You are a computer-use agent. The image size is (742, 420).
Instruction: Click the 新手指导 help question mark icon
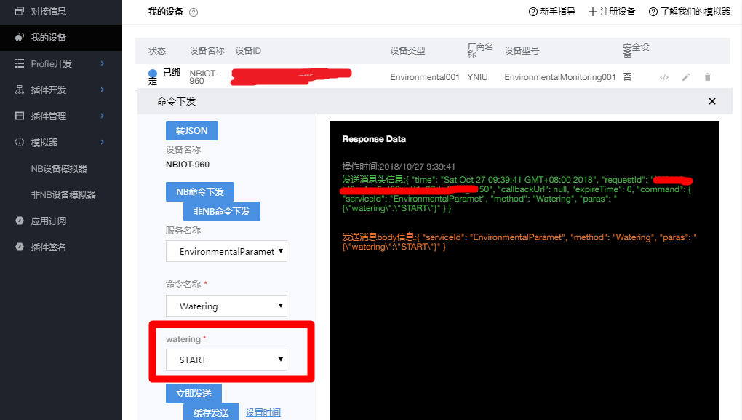[532, 12]
